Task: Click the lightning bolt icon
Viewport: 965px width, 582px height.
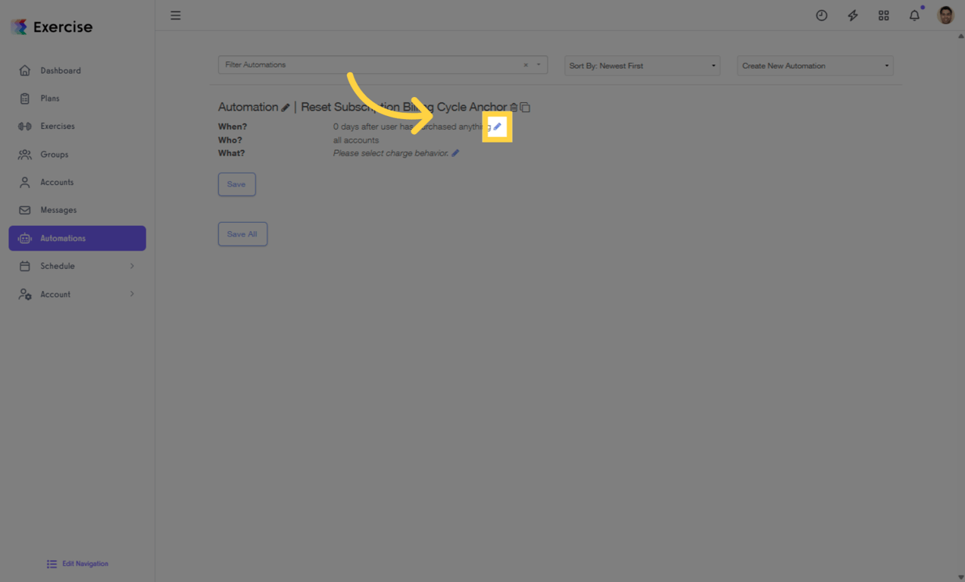Action: [852, 15]
